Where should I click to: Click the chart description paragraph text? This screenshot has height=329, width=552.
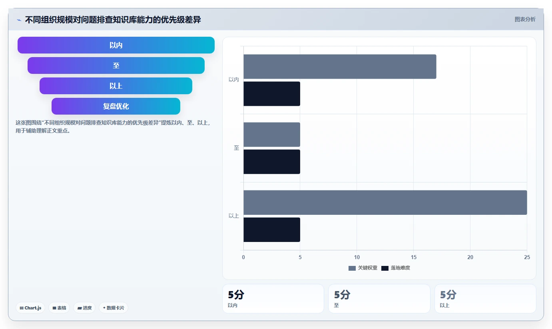click(x=113, y=127)
